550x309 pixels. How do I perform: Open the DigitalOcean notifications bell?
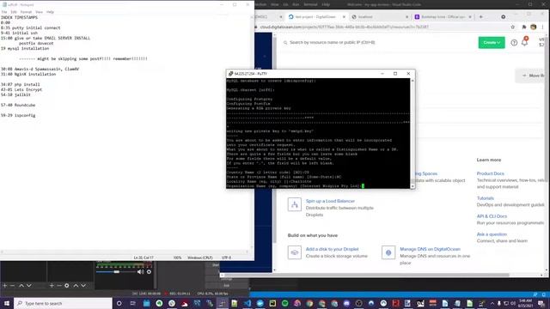point(525,42)
